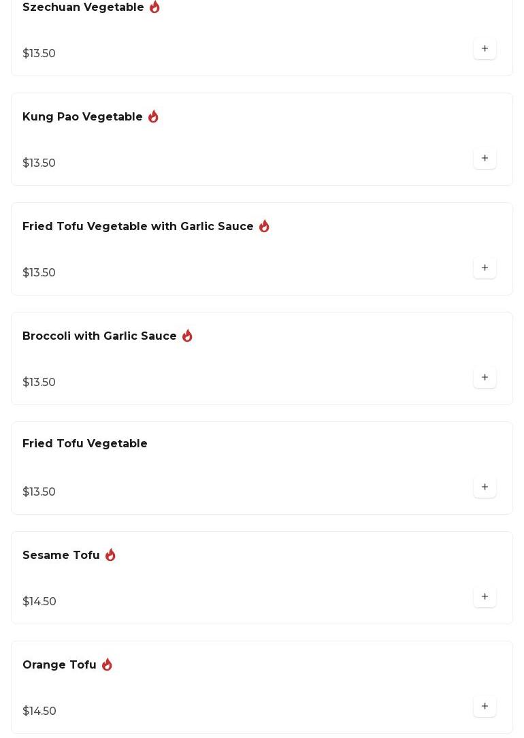Add Kung Pao Vegetable to the order

click(485, 159)
